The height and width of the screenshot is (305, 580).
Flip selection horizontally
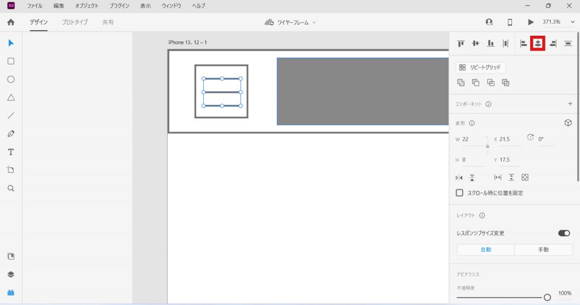tap(459, 177)
